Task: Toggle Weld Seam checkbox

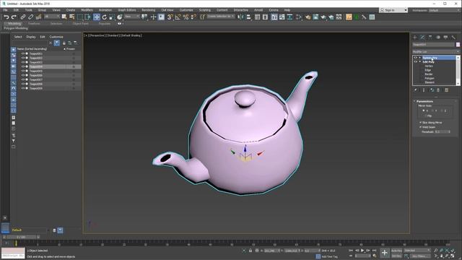Action: 420,127
